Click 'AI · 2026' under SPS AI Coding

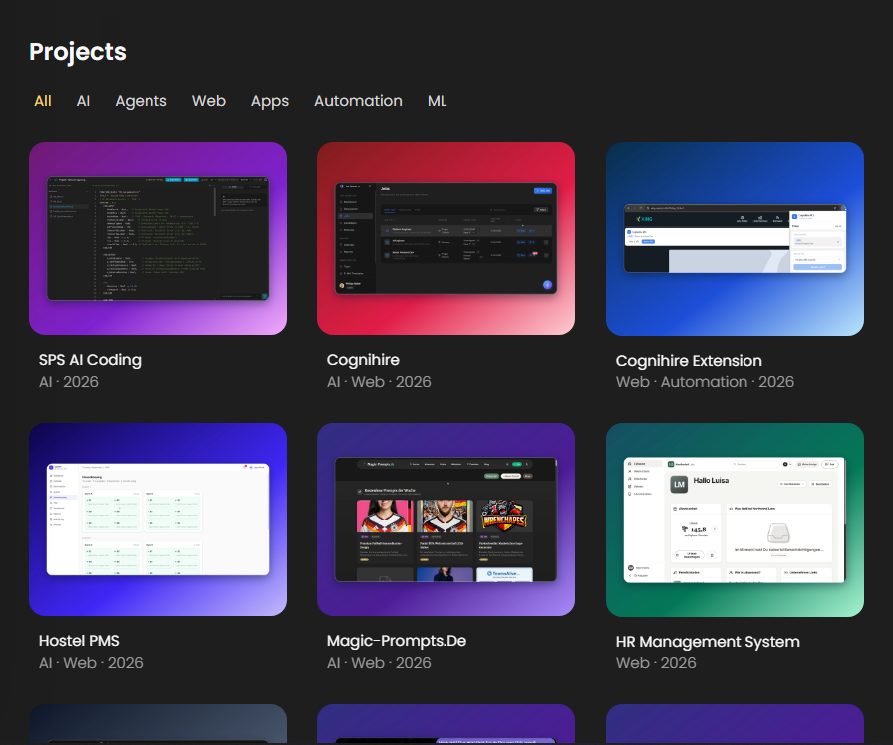[69, 382]
